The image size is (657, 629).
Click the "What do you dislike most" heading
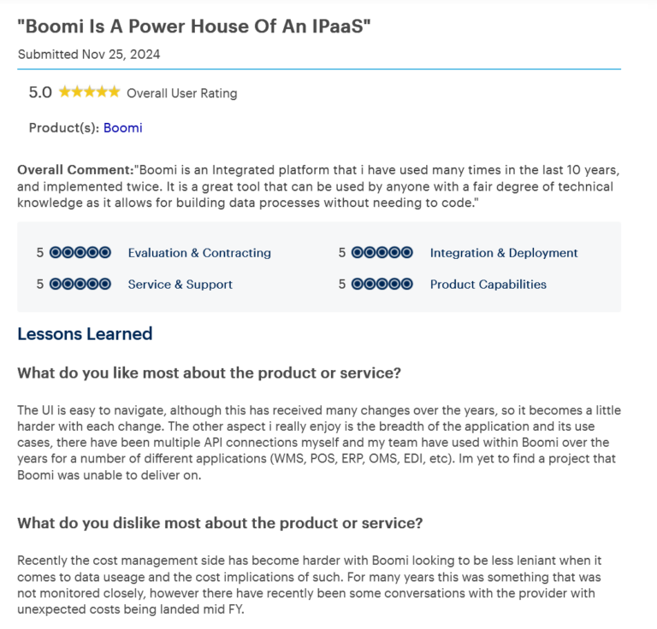point(220,523)
